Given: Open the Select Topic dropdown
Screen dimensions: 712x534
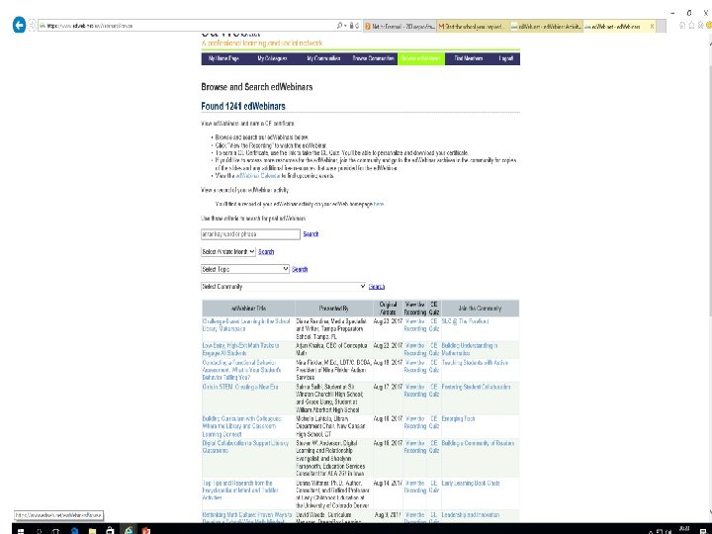Looking at the screenshot, I should [x=245, y=269].
